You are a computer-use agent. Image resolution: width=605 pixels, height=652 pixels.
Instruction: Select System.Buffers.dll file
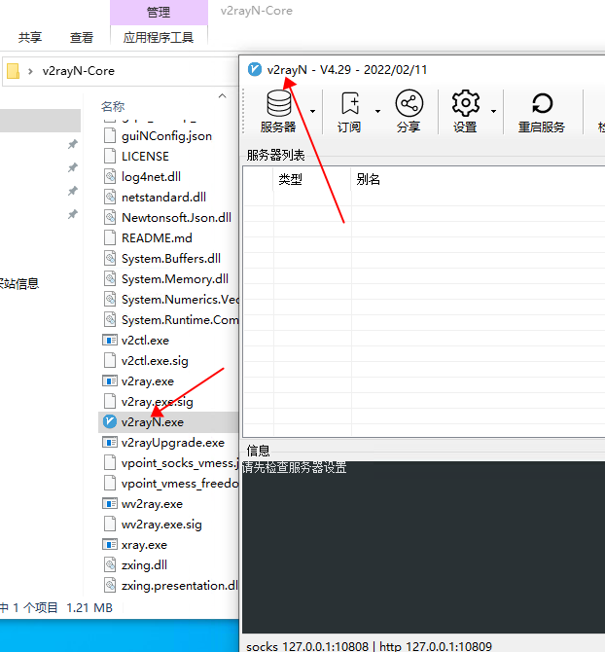(171, 258)
